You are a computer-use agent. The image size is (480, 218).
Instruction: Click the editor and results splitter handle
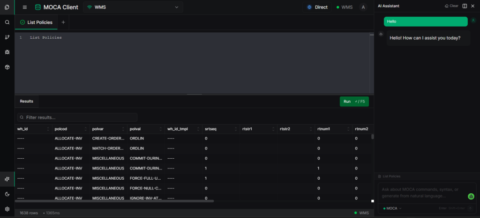pyautogui.click(x=195, y=94)
